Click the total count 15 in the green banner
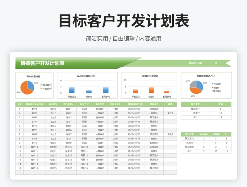The height and width of the screenshot is (187, 247). tap(216, 63)
